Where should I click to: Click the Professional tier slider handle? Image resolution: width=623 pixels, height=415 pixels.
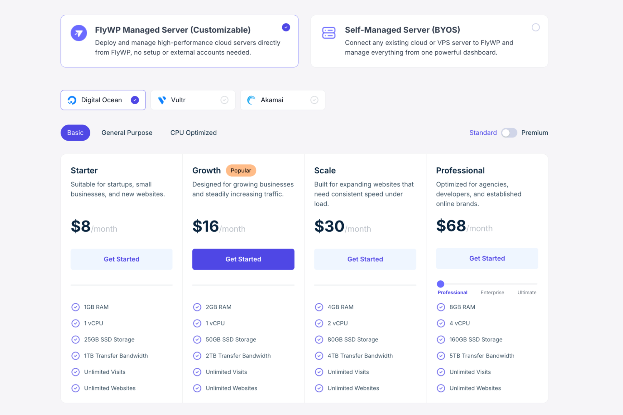tap(440, 284)
